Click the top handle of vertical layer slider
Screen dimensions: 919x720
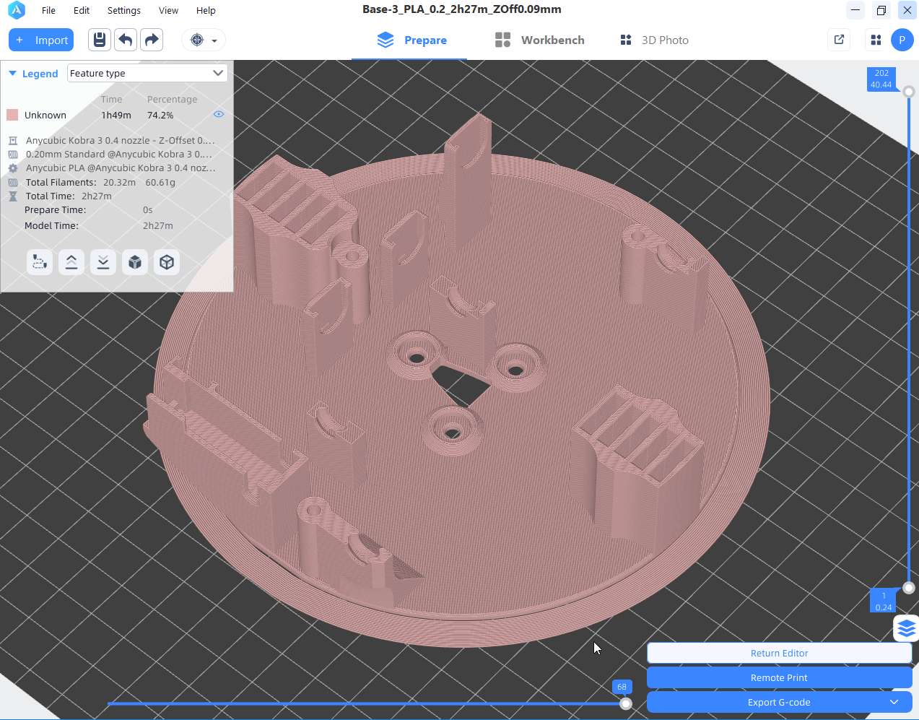pos(909,92)
